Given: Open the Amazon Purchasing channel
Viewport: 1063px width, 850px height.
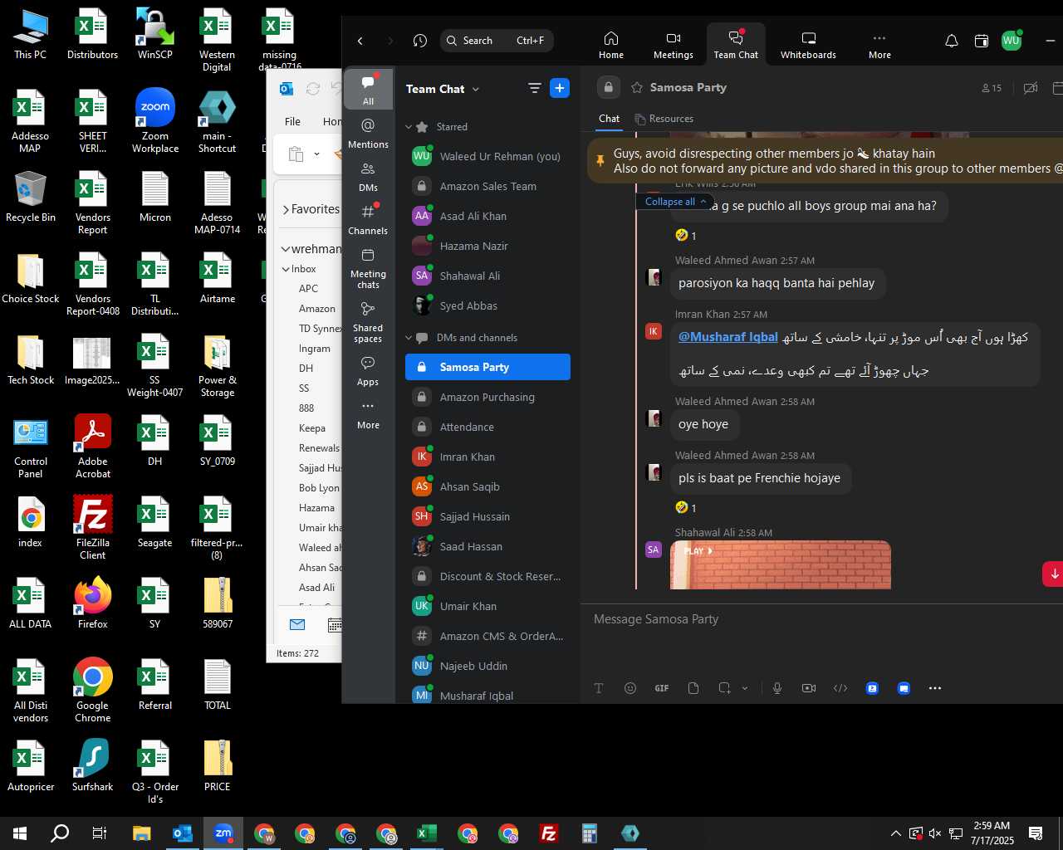Looking at the screenshot, I should click(x=487, y=397).
